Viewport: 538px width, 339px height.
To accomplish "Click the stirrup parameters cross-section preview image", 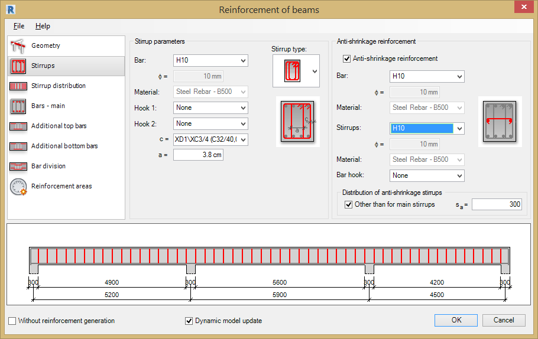I will [x=298, y=122].
